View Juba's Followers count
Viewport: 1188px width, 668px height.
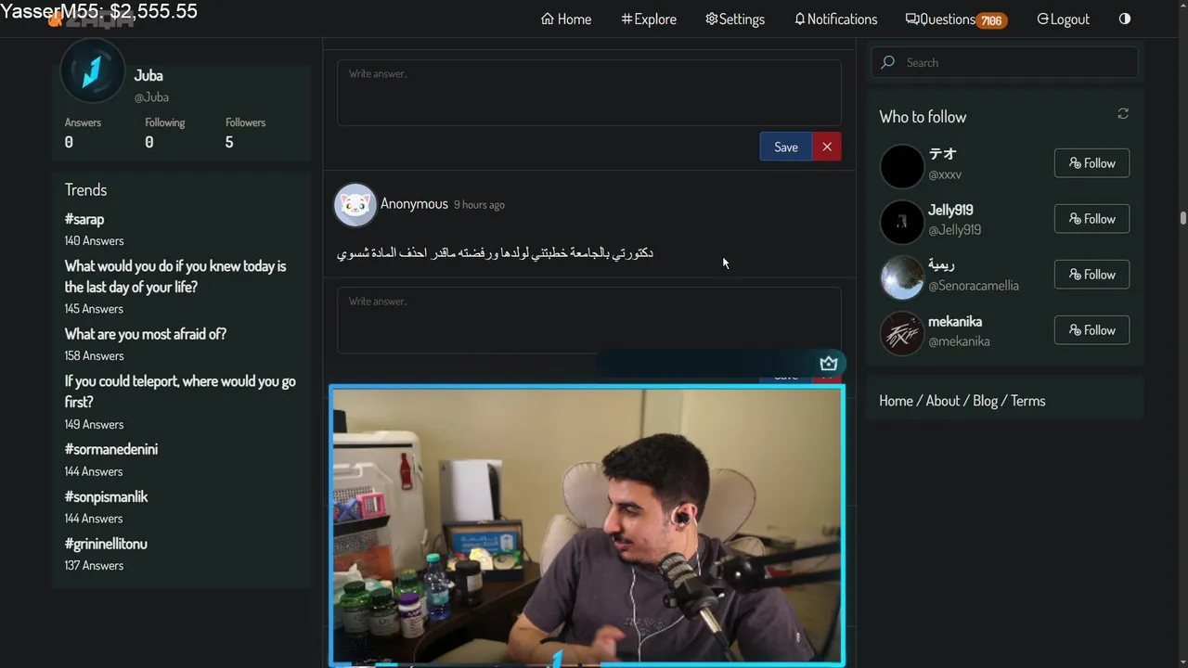click(x=245, y=133)
